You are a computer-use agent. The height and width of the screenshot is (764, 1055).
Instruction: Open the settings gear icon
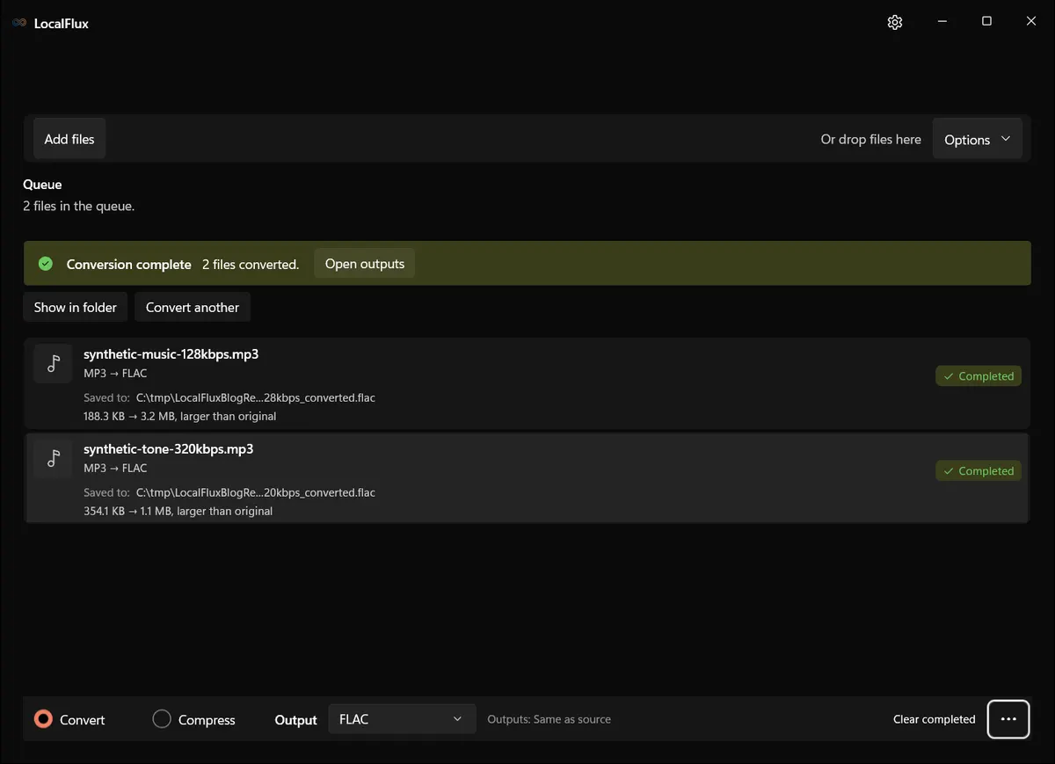coord(895,23)
